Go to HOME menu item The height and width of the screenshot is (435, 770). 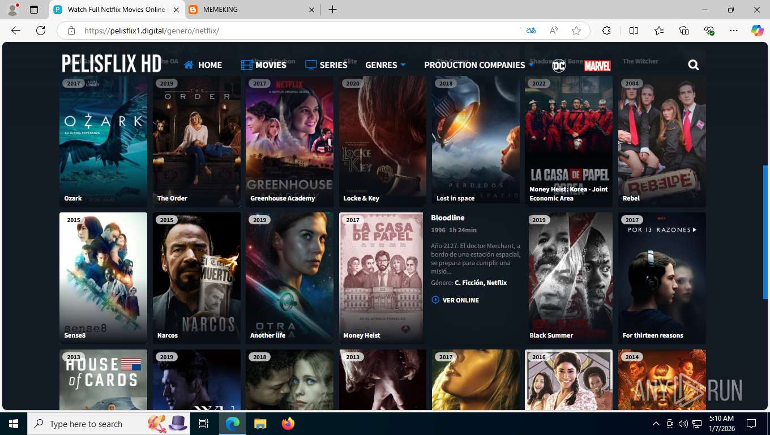click(203, 65)
